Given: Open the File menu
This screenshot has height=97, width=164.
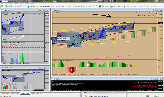Looking at the screenshot, I should (x=2, y=4).
